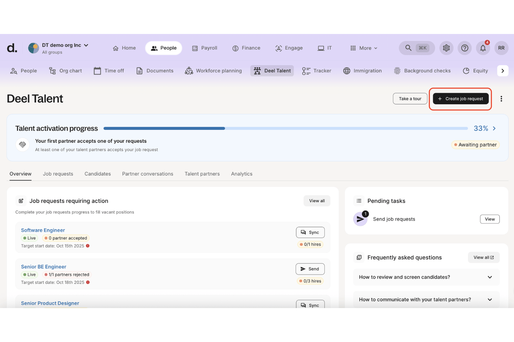The image size is (514, 342).
Task: Click Create job request
Action: pos(461,99)
